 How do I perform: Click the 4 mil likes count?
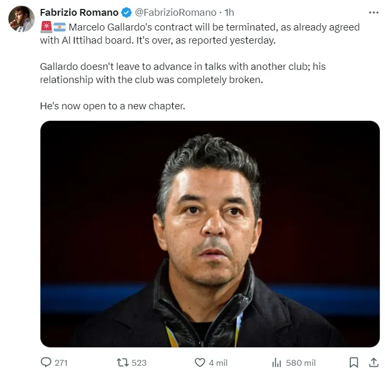218,363
